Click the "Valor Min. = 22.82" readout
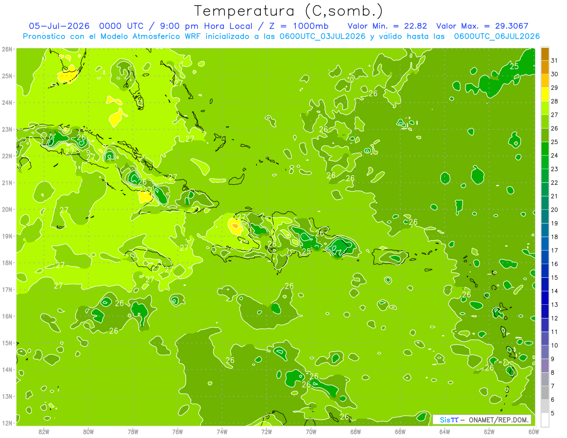Image resolution: width=567 pixels, height=438 pixels. coord(387,26)
